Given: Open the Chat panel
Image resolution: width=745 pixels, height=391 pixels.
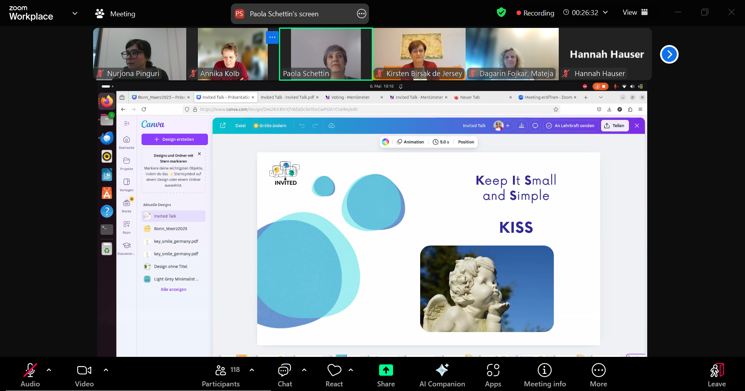Looking at the screenshot, I should (285, 375).
